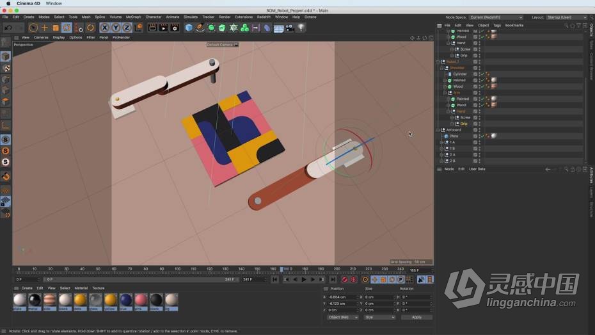Select the Cylinder object row
This screenshot has width=595, height=335.
[459, 74]
